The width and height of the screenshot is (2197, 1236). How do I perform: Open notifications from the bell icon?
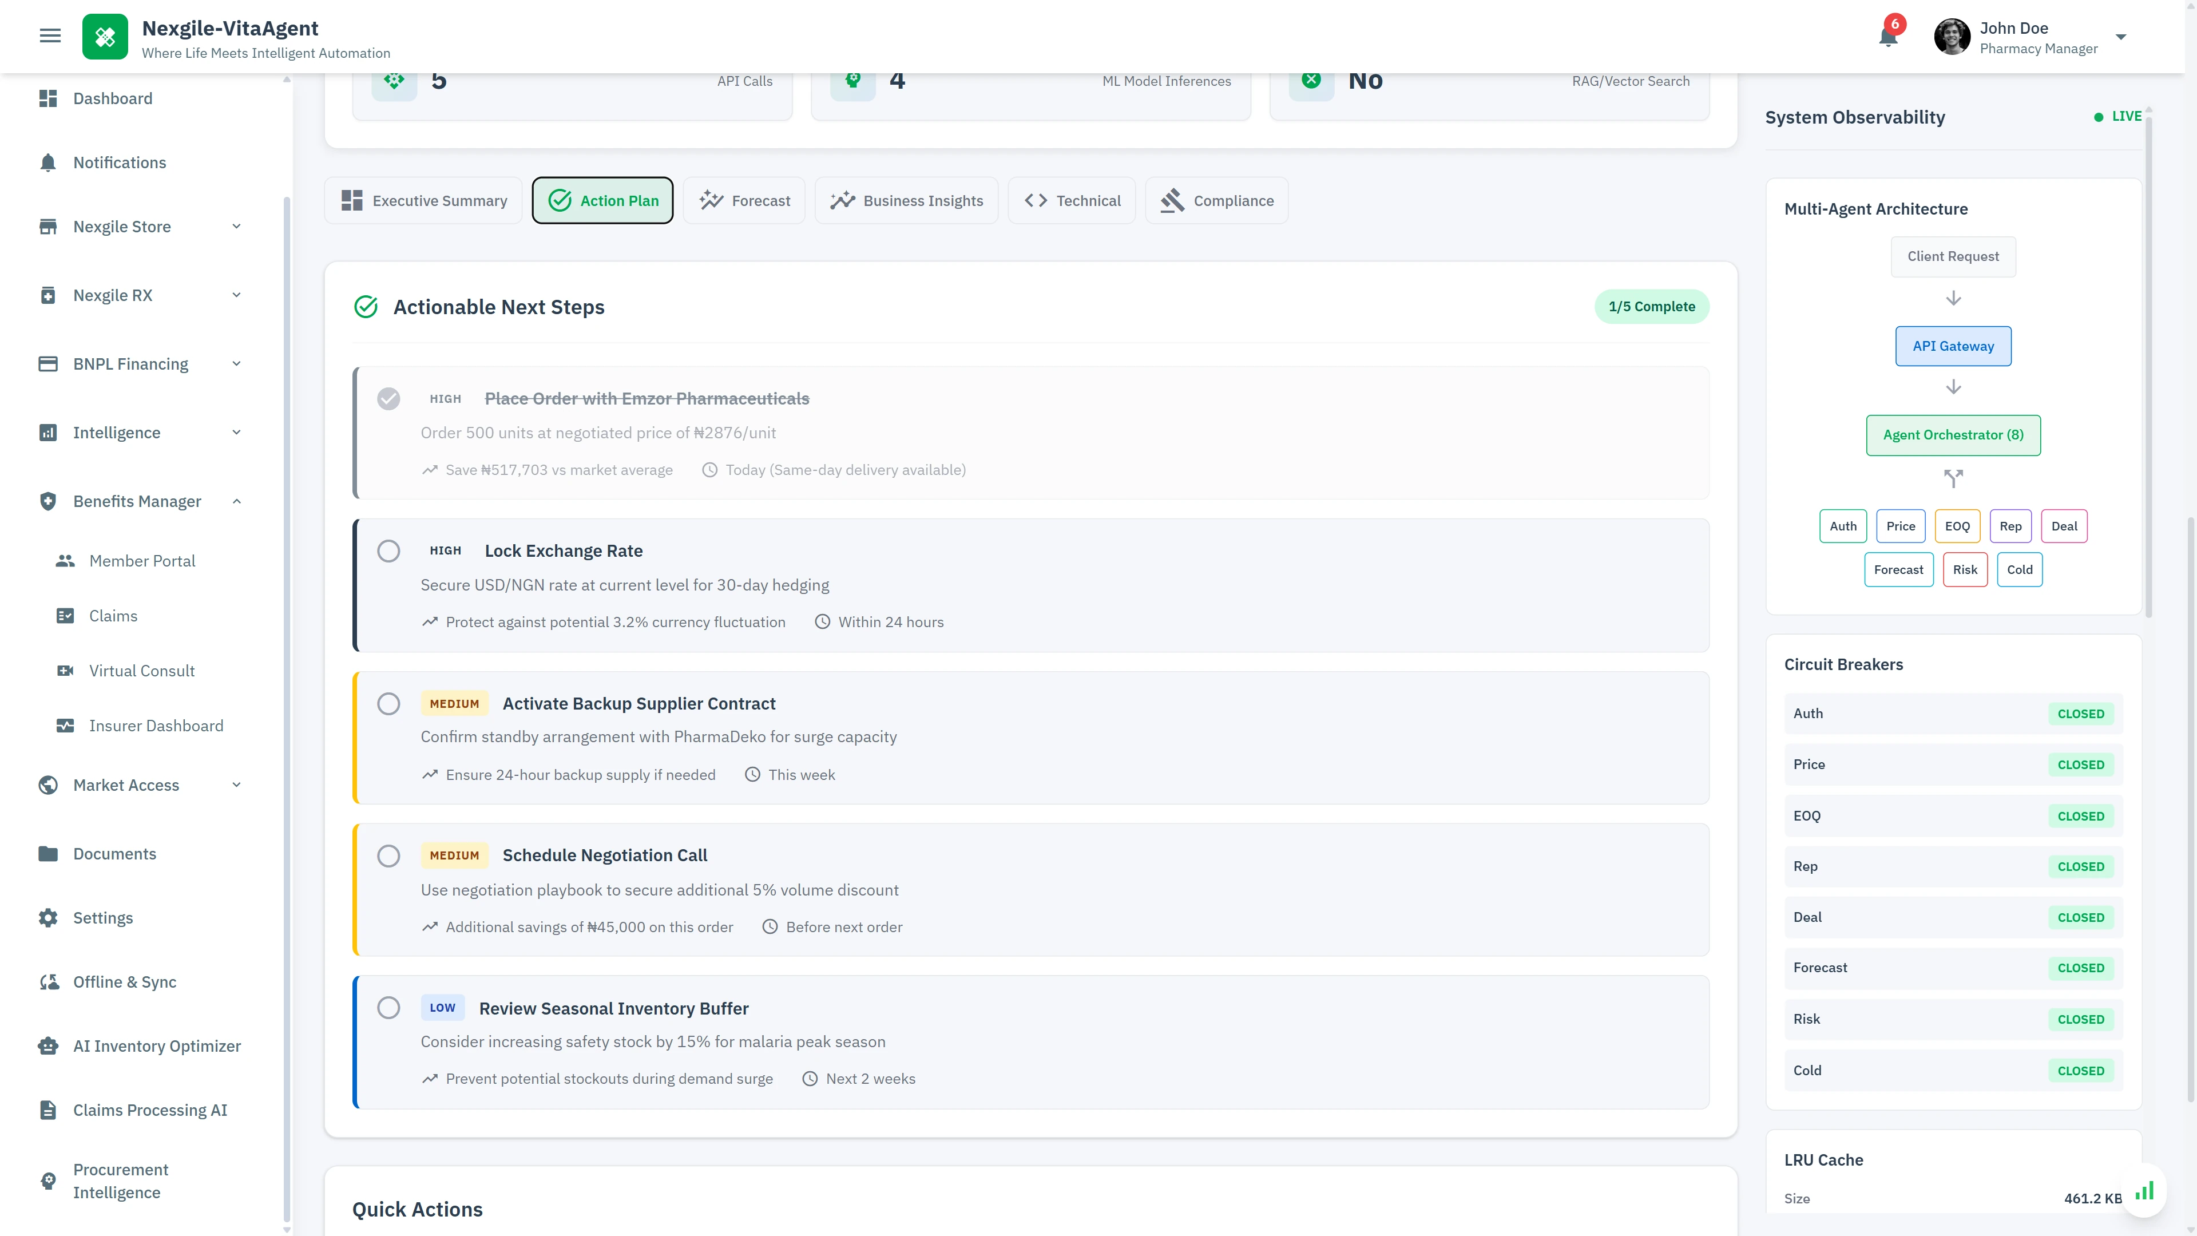[1887, 37]
